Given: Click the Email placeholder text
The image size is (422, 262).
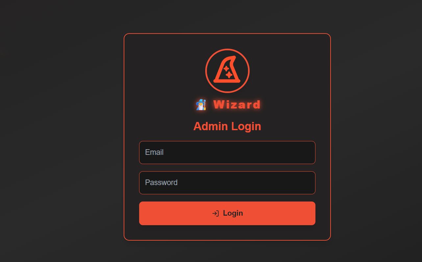Looking at the screenshot, I should [x=154, y=152].
